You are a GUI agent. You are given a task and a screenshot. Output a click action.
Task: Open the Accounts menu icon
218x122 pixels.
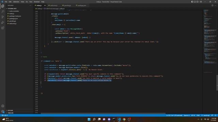coord(3,106)
